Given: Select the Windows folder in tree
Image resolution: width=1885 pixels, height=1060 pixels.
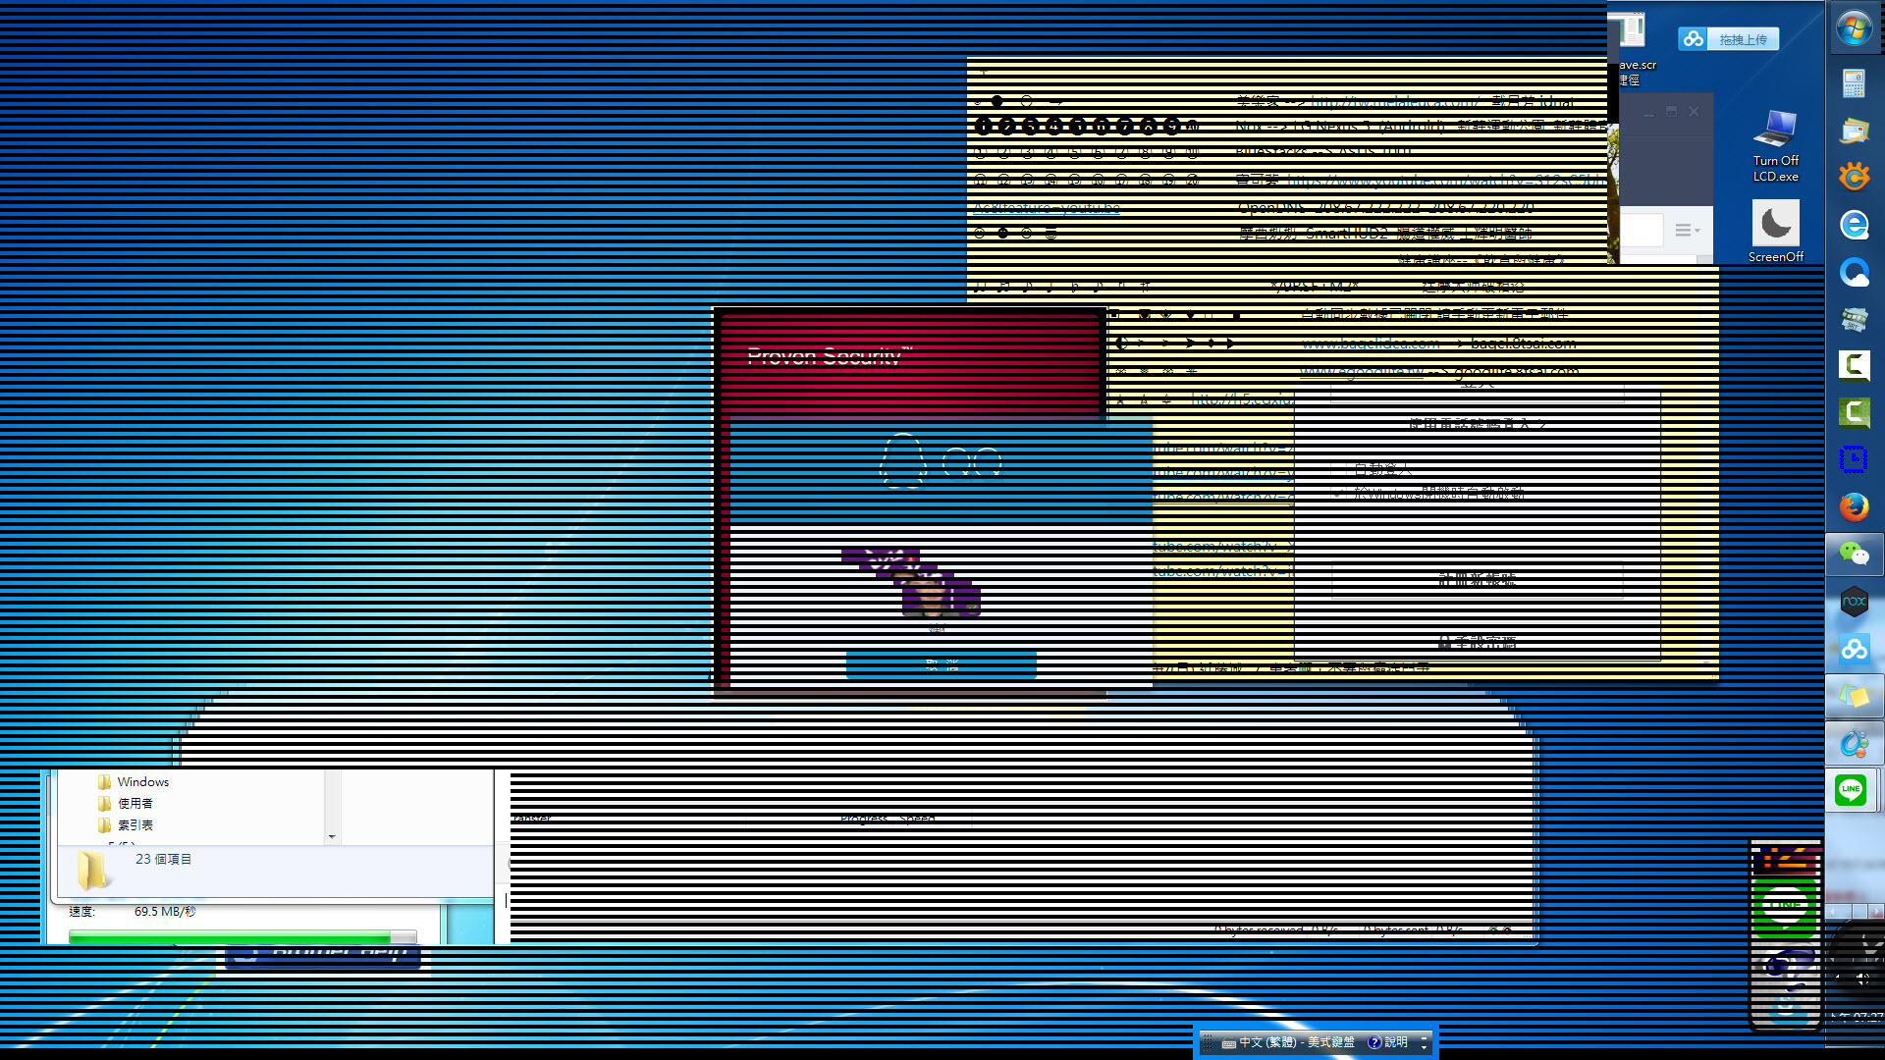Looking at the screenshot, I should point(142,782).
